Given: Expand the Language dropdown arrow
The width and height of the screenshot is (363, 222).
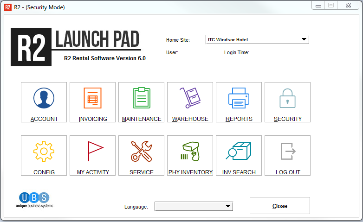Looking at the screenshot, I should click(x=227, y=206).
